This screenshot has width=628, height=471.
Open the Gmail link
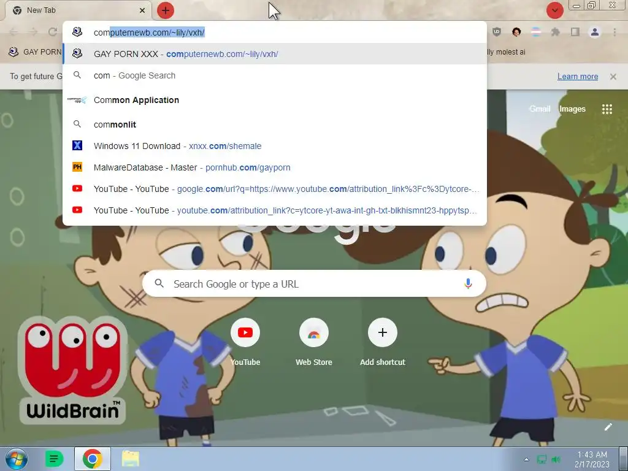coord(540,109)
